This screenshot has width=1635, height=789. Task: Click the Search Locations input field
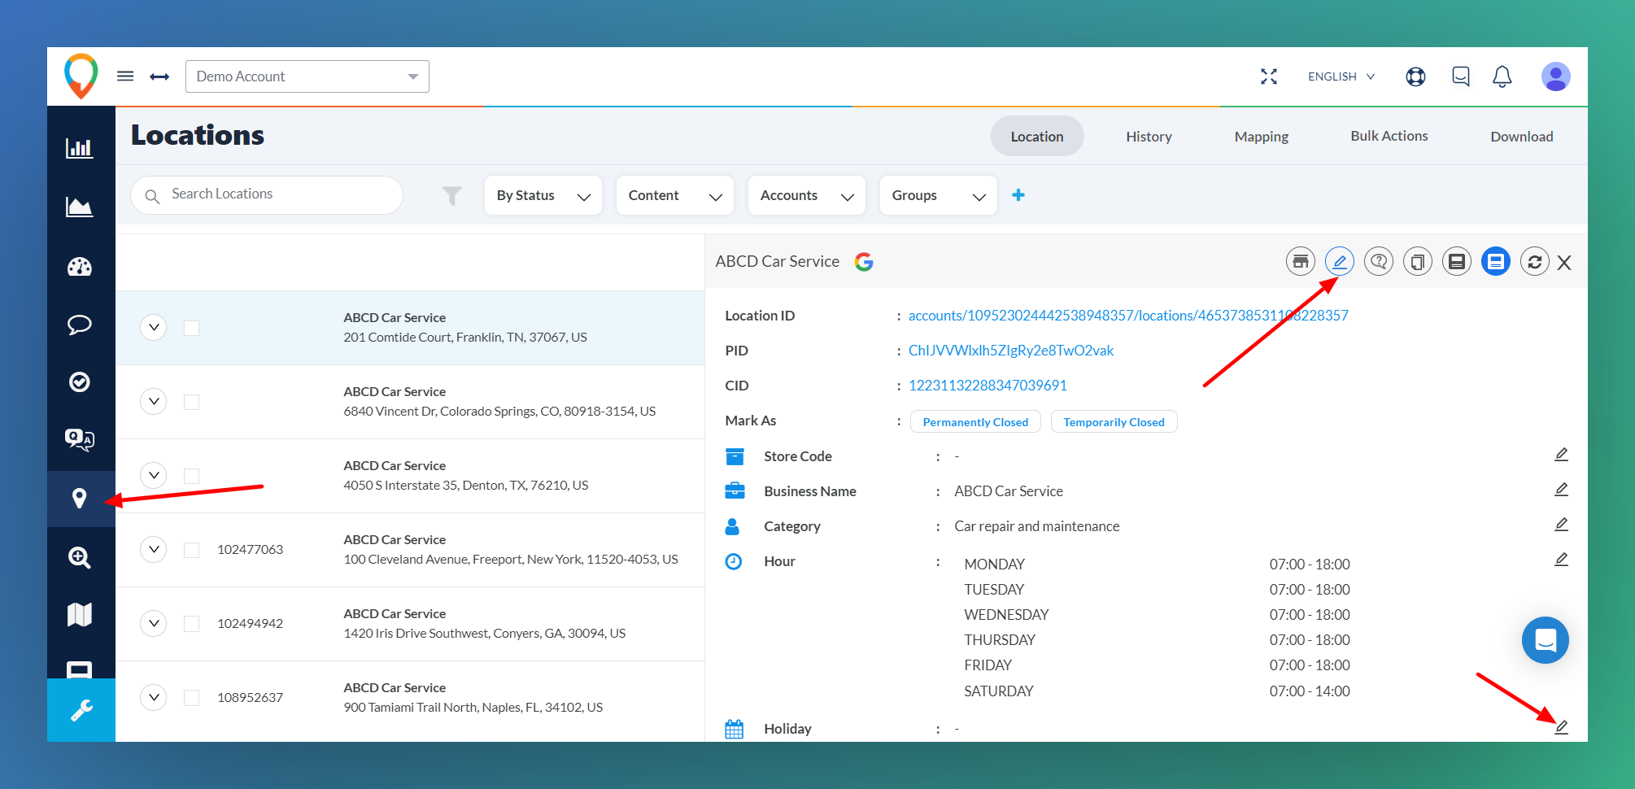click(x=267, y=194)
